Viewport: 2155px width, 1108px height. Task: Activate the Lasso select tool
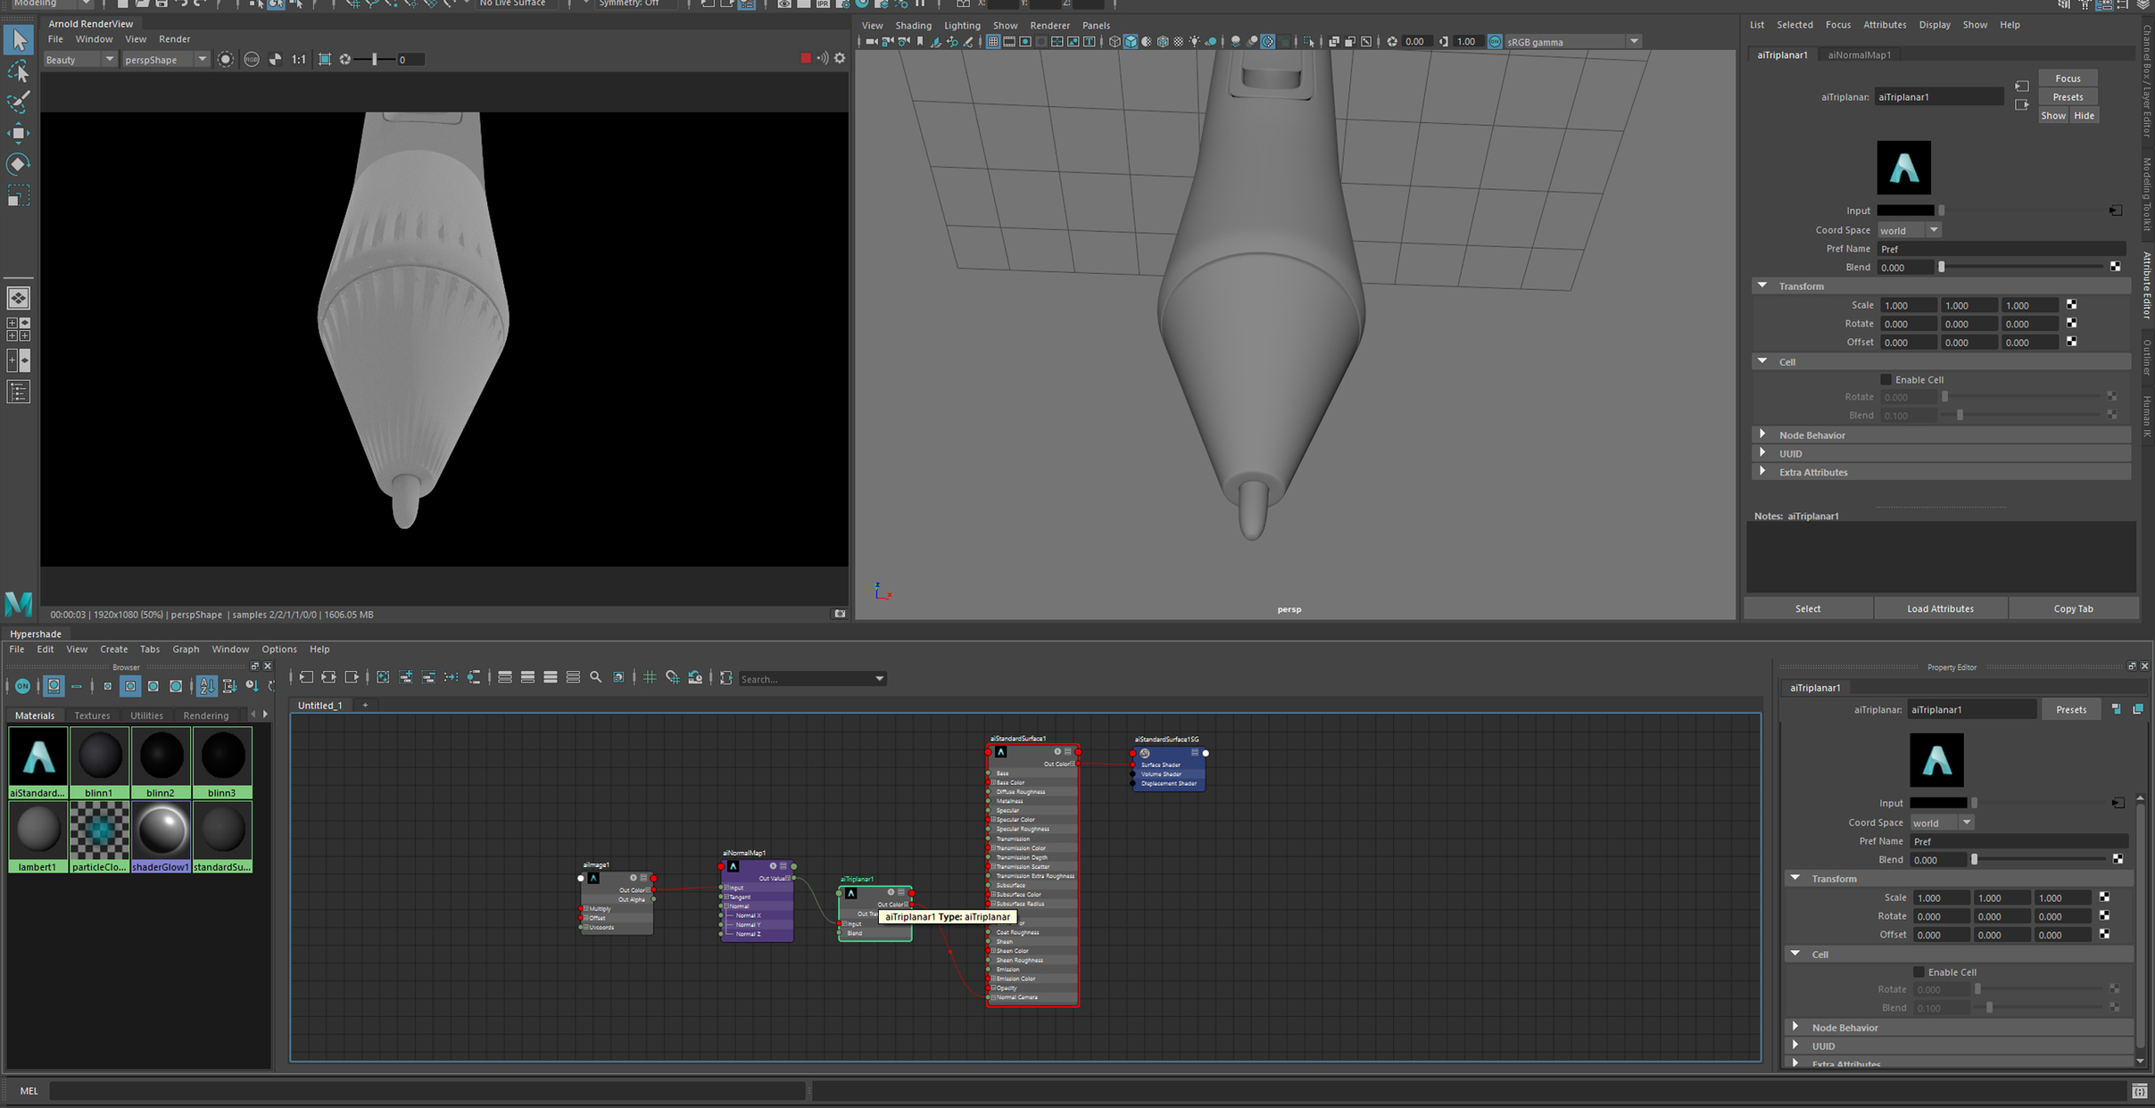18,70
